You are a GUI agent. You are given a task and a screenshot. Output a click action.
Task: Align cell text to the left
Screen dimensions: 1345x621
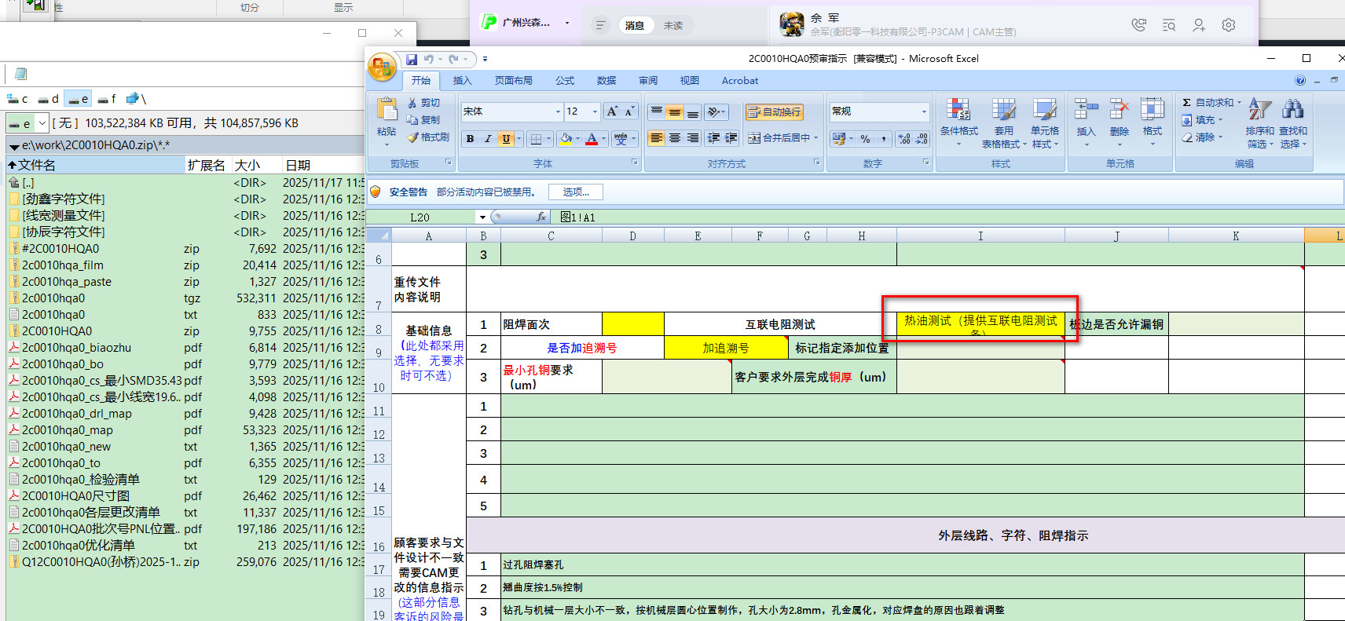(x=656, y=138)
